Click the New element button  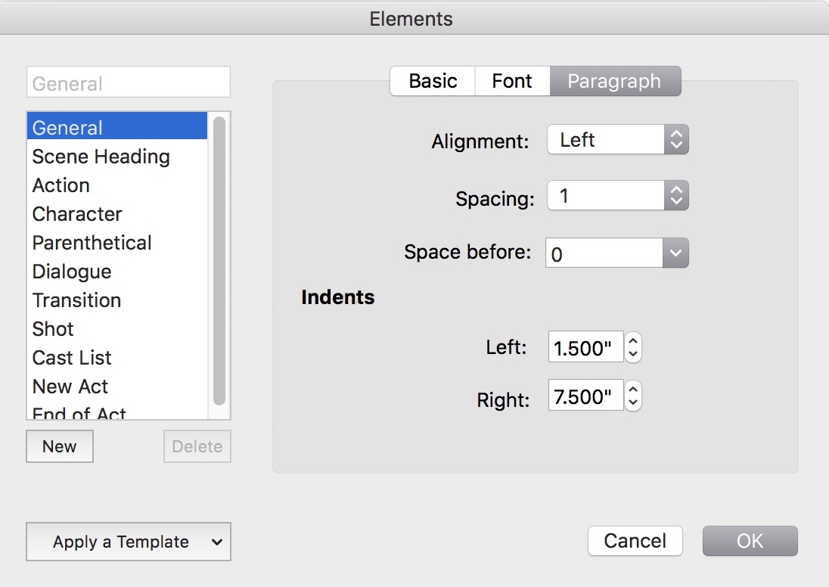(x=60, y=446)
